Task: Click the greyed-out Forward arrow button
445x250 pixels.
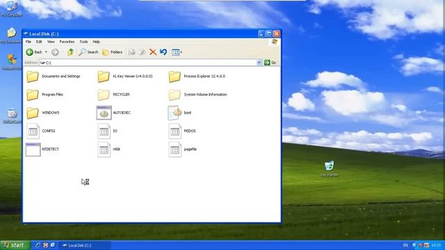Action: pos(55,52)
